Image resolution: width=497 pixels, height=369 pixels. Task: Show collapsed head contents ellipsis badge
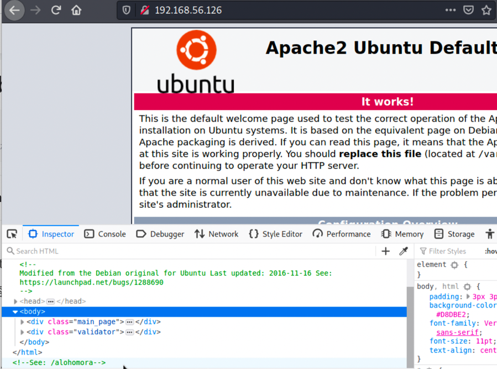(x=50, y=302)
